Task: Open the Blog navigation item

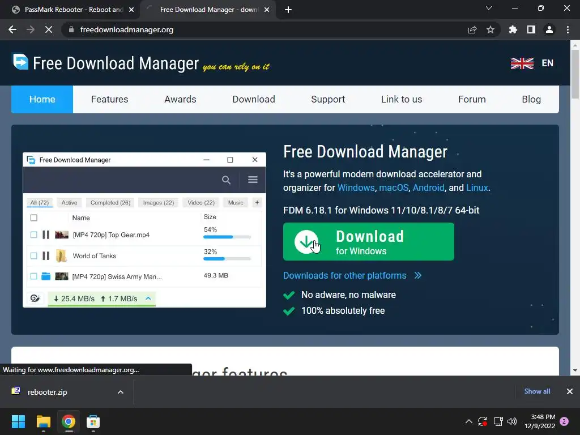Action: point(531,99)
